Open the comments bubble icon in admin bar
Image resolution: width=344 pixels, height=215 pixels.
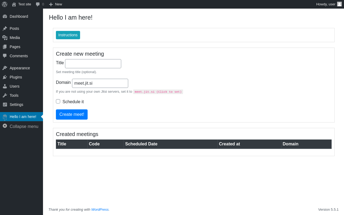click(38, 4)
